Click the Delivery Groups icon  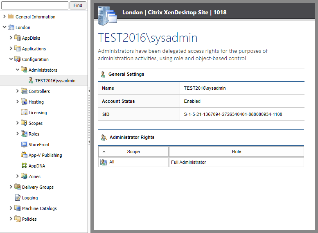(18, 187)
